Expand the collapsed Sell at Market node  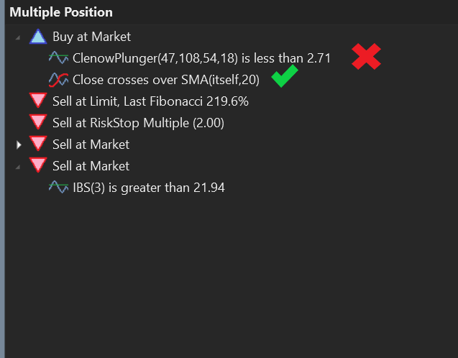point(19,144)
